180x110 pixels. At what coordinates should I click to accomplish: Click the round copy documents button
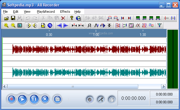pos(112,100)
